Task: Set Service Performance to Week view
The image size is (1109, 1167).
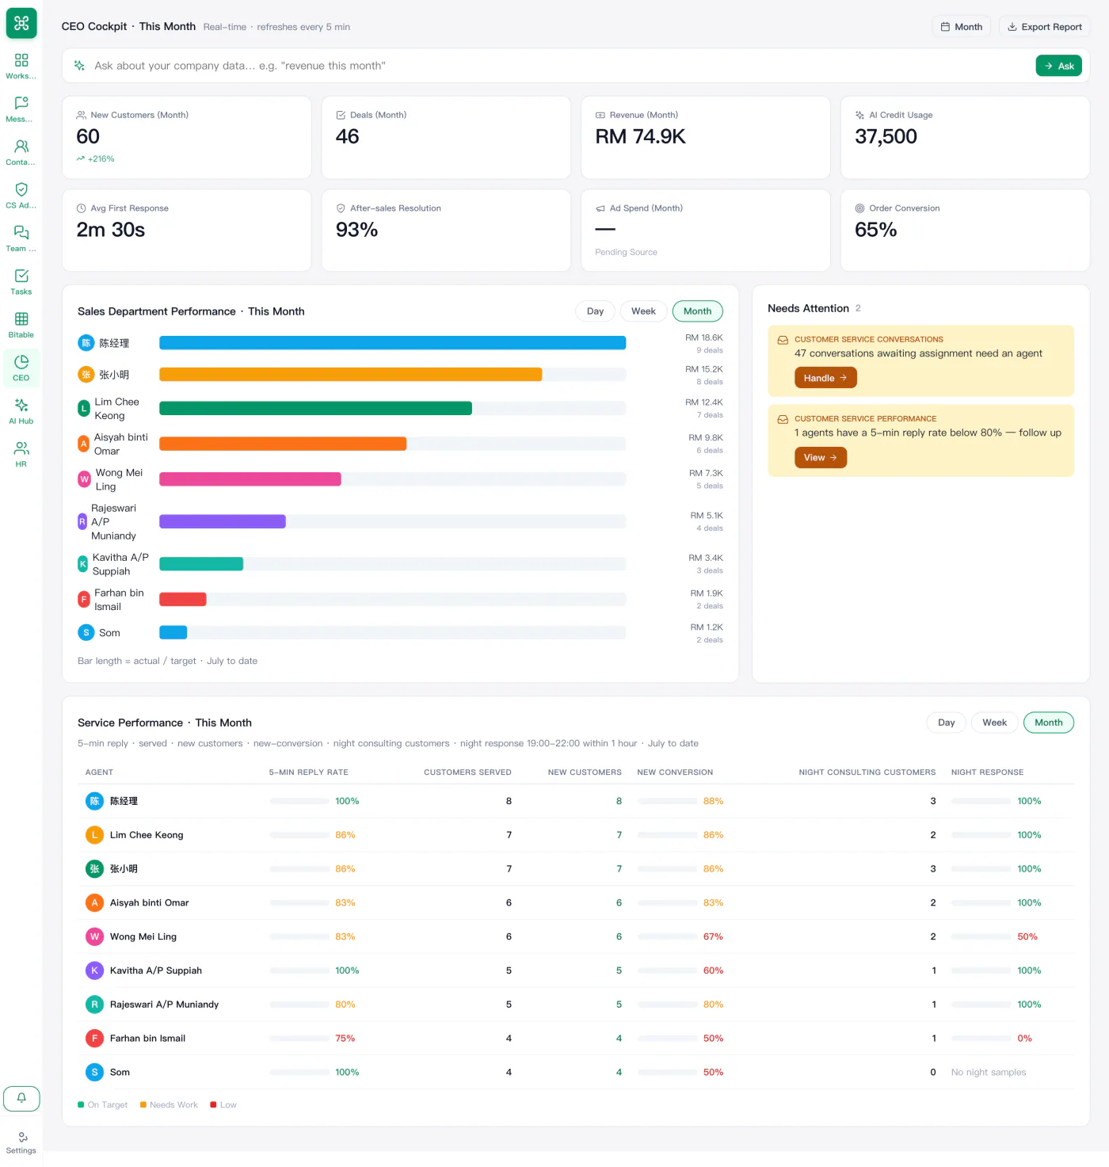Action: tap(994, 723)
